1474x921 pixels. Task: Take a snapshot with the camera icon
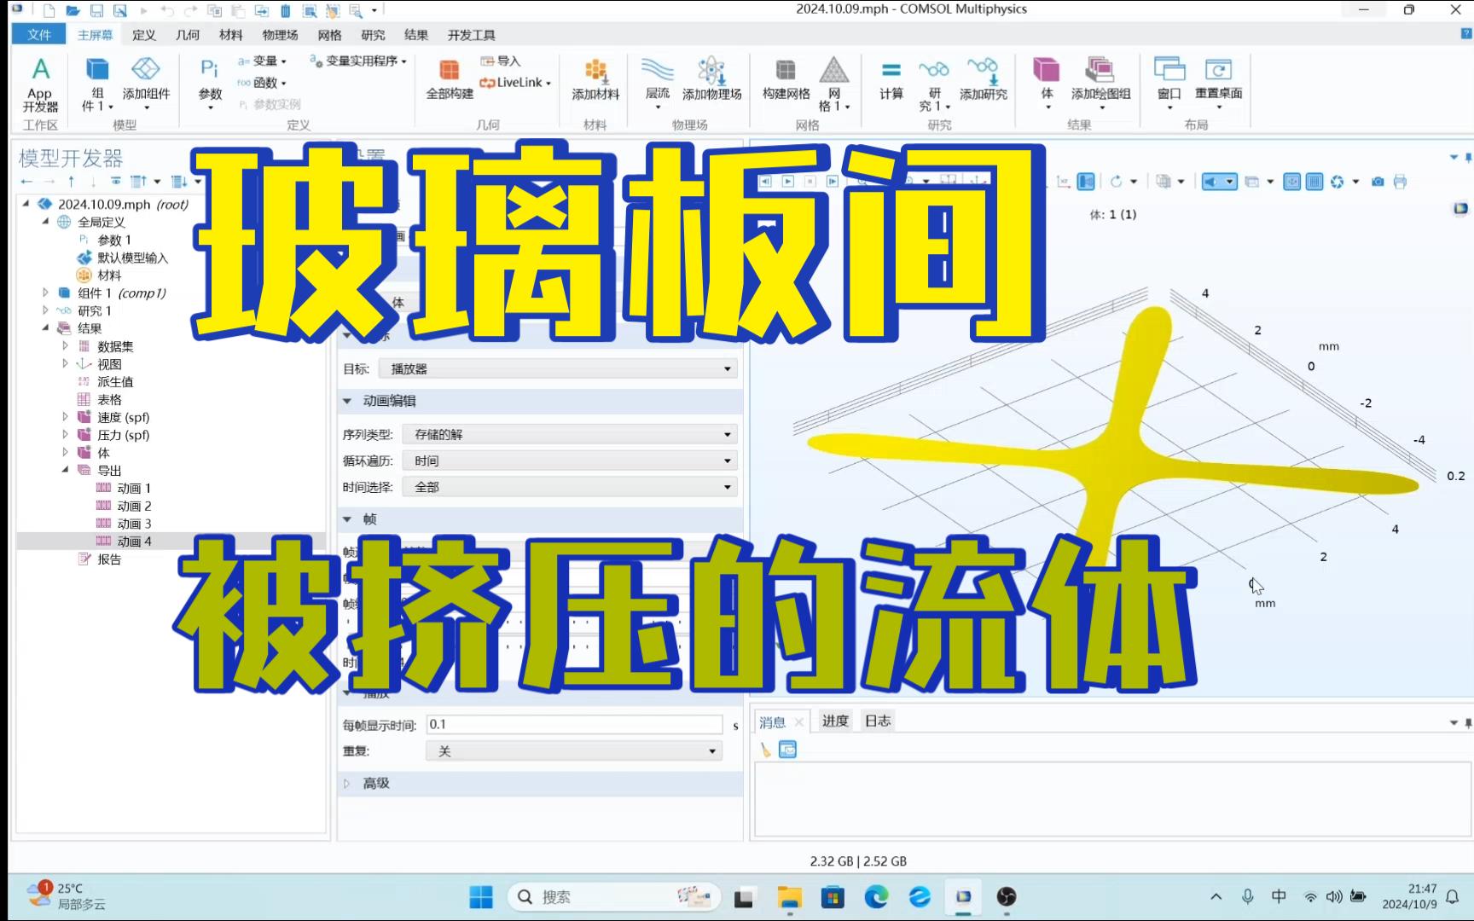(1378, 182)
